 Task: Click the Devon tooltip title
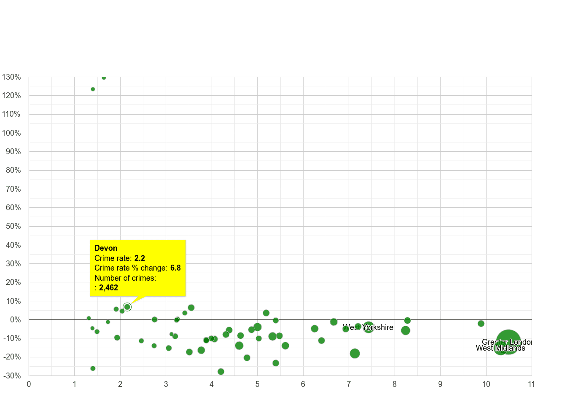(x=106, y=248)
